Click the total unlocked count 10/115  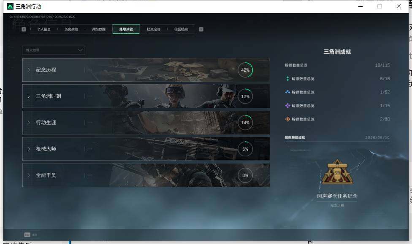coord(382,65)
